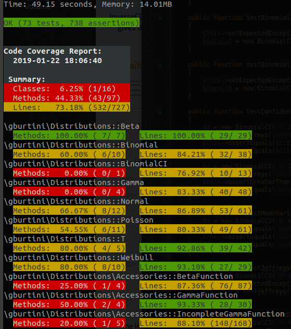291x329 pixels.
Task: Click the 'Code Coverage Report:' heading
Action: [53, 51]
